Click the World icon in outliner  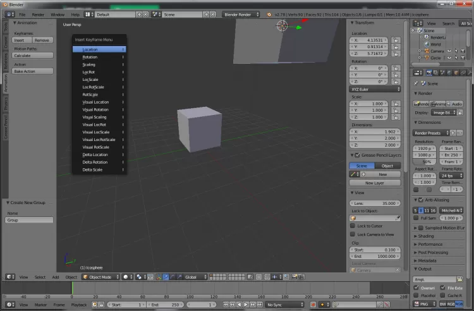[x=426, y=44]
